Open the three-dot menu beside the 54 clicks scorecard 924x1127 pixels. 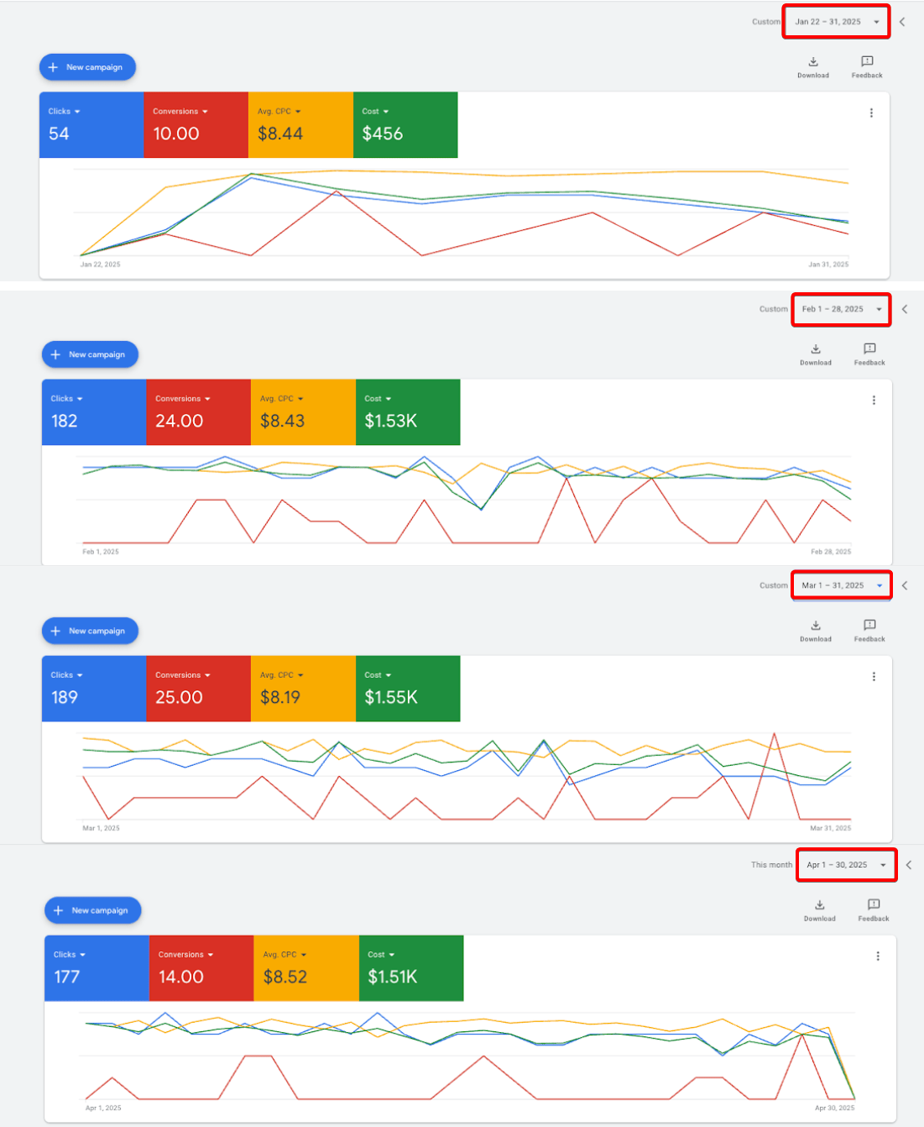(871, 113)
